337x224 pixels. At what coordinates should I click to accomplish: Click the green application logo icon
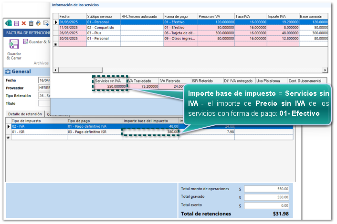(x=9, y=23)
